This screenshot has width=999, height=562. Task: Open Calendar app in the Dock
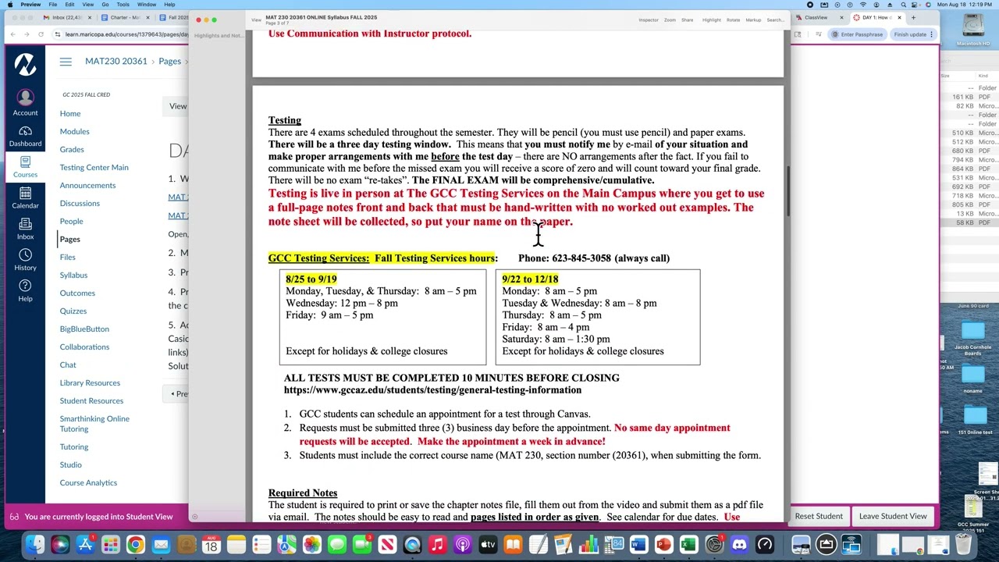[x=212, y=545]
